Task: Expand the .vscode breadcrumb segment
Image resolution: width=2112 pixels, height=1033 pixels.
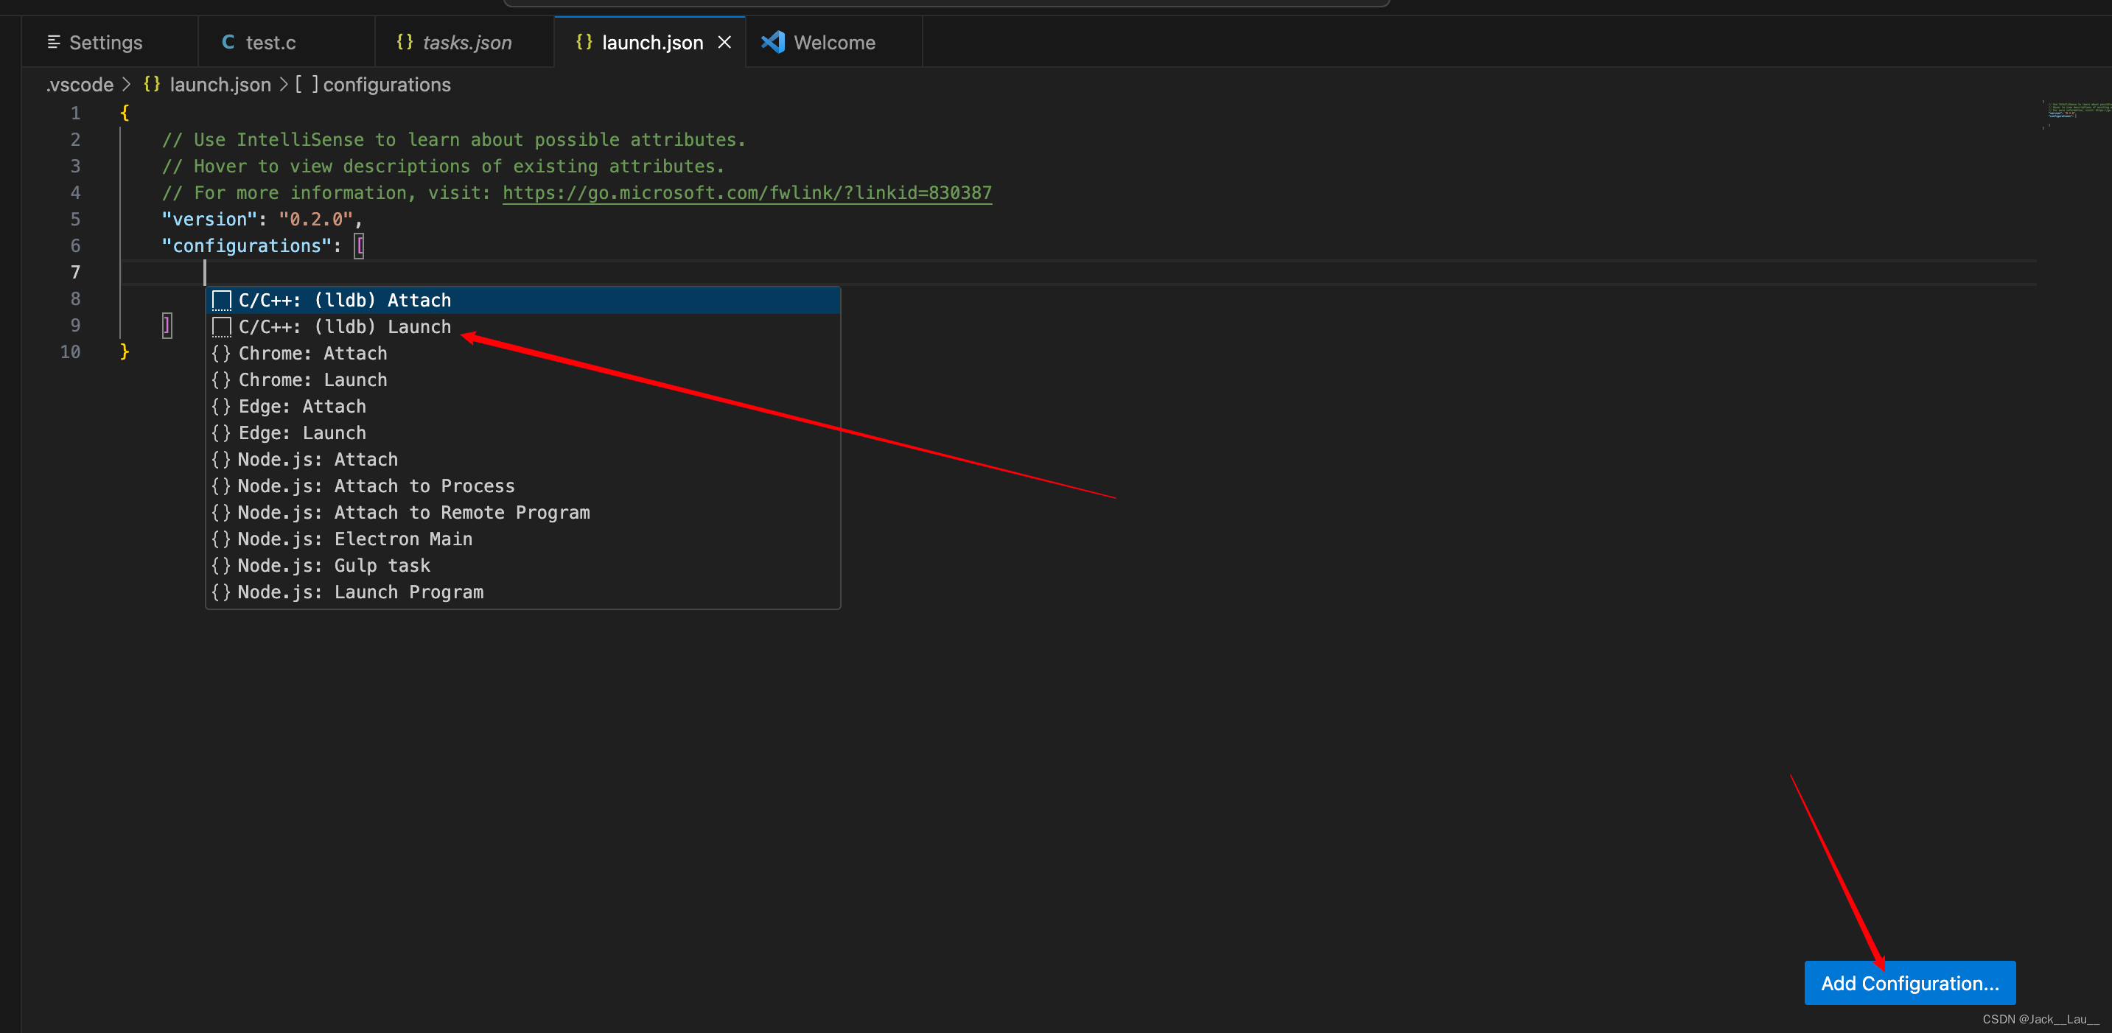Action: click(80, 85)
